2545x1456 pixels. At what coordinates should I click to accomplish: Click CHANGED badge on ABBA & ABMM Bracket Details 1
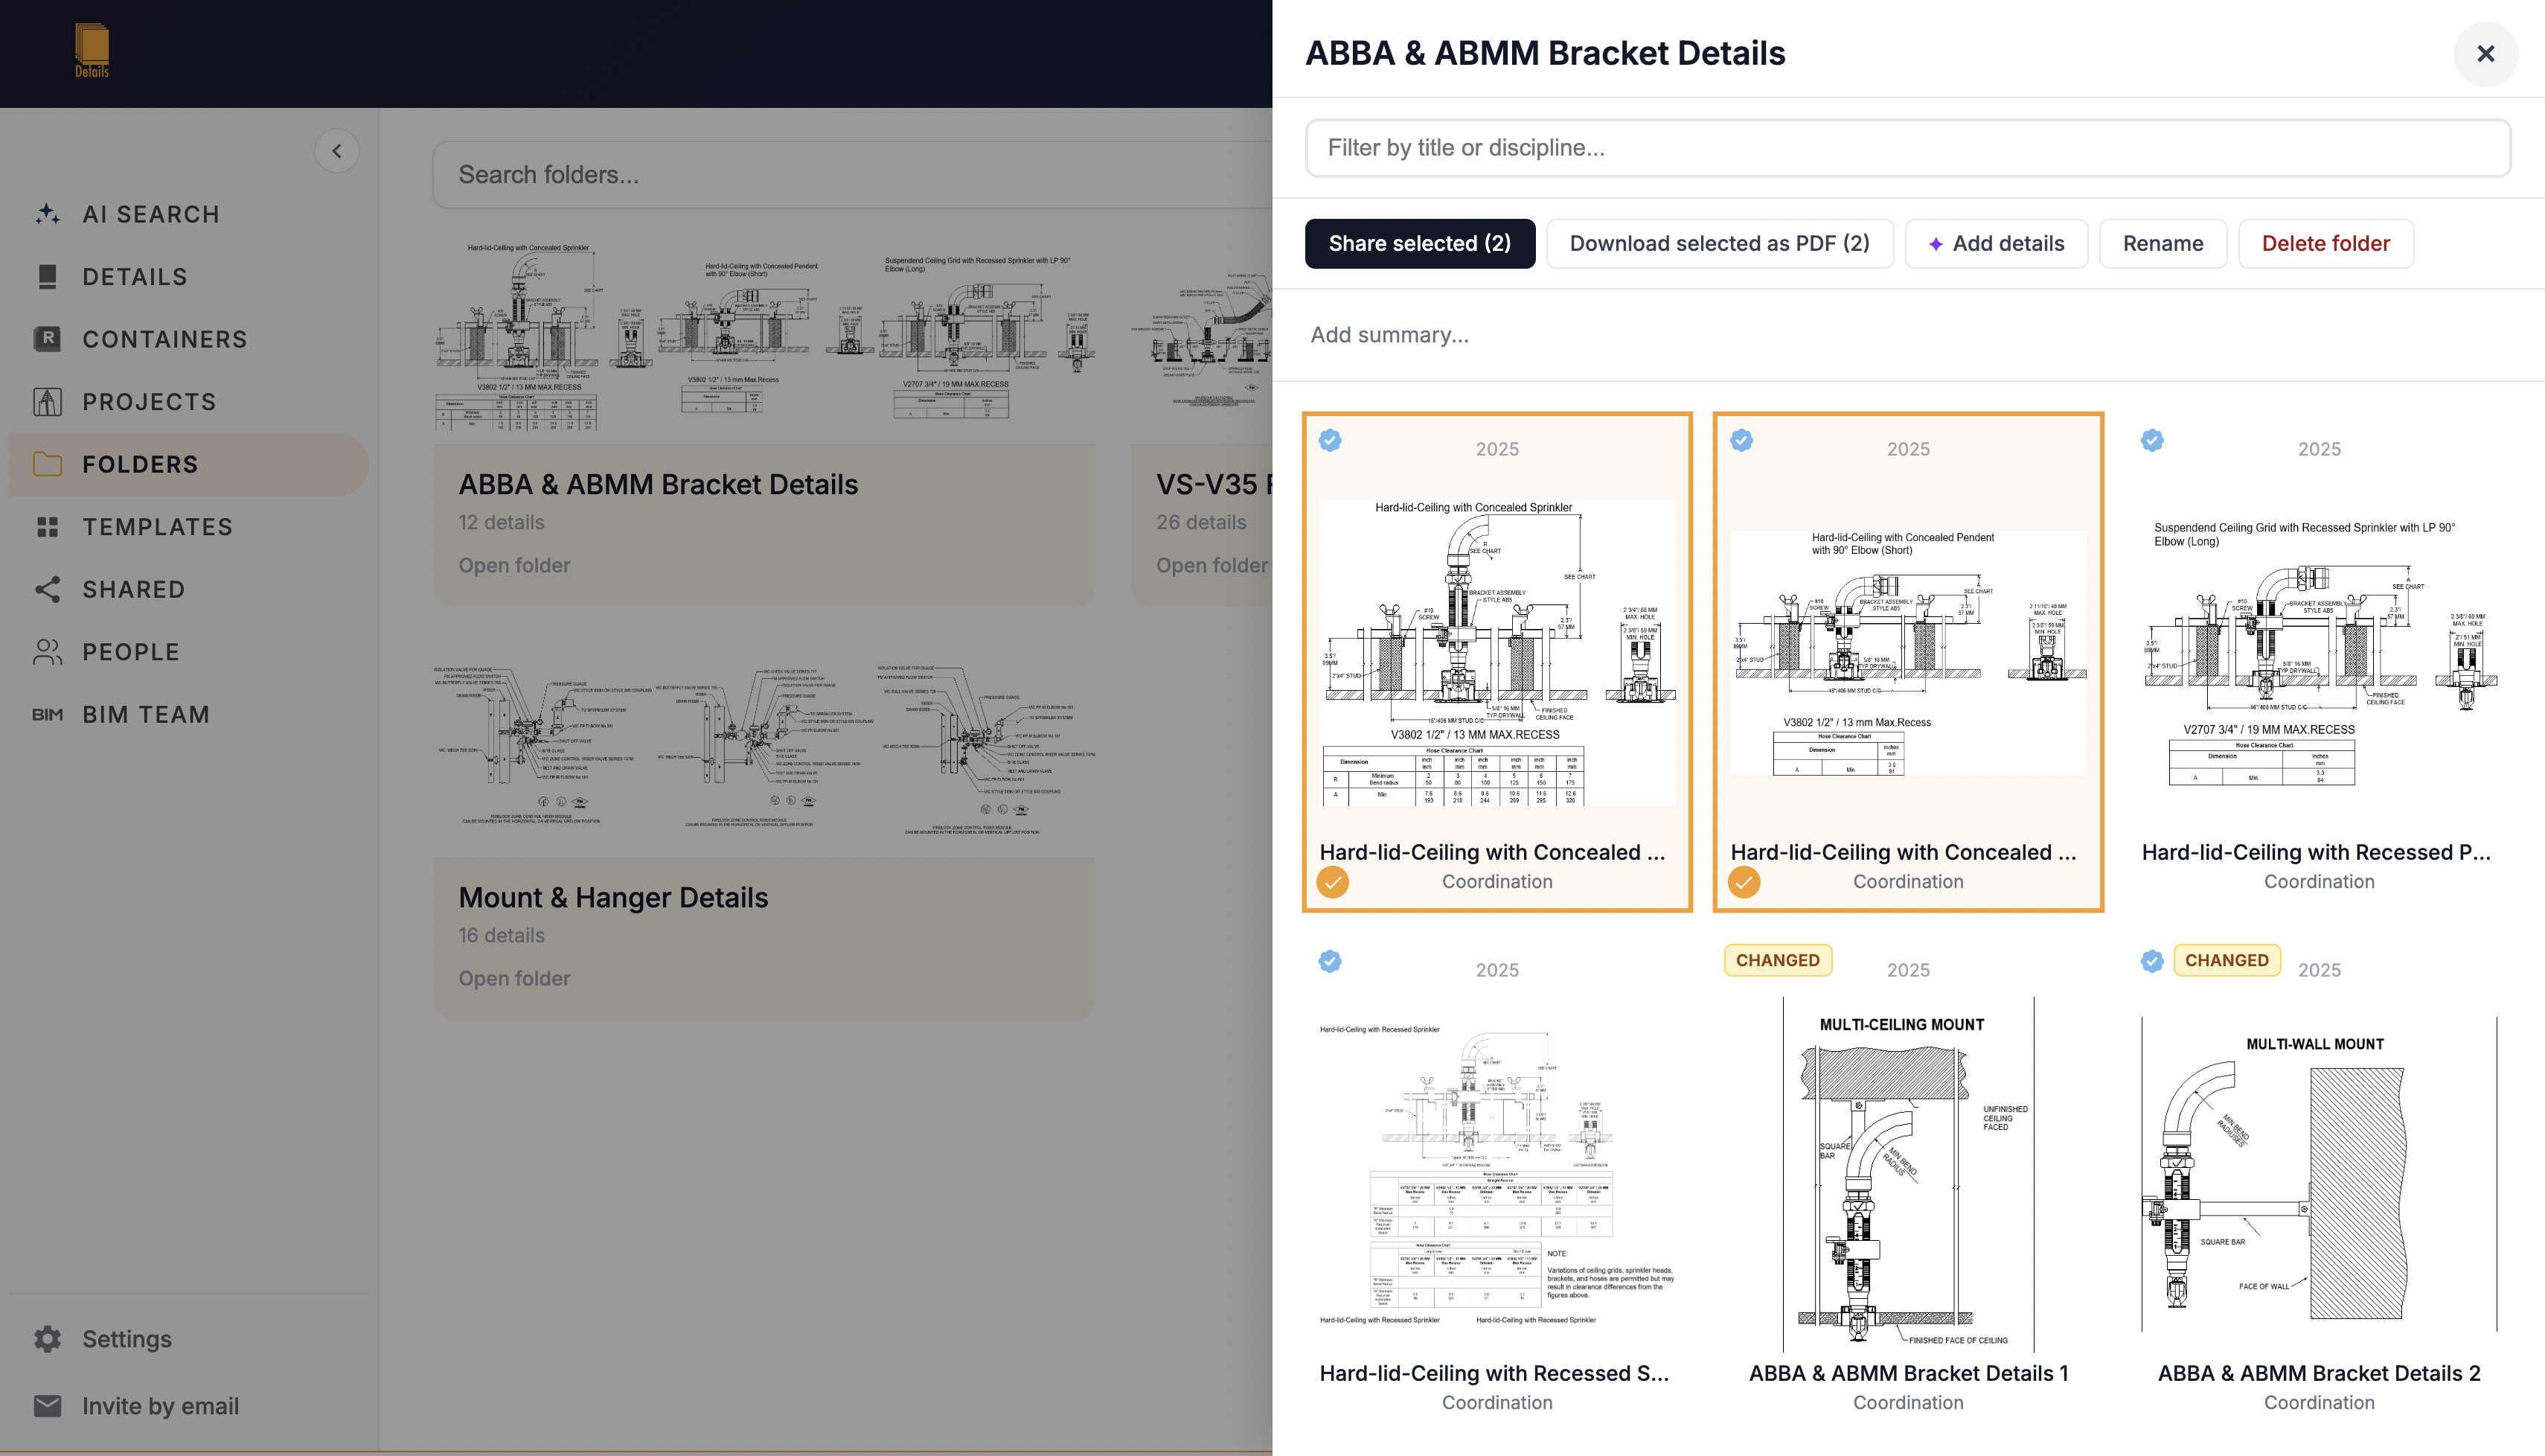coord(1777,960)
